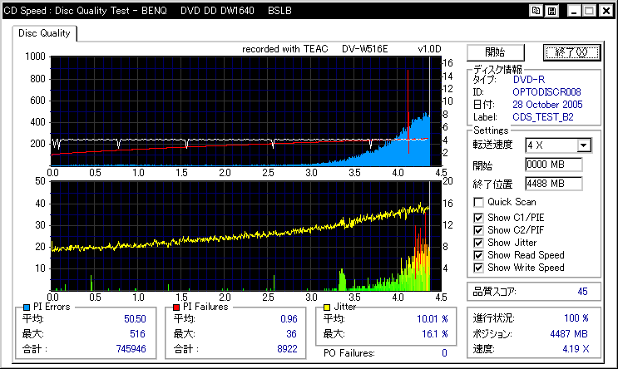This screenshot has width=618, height=369.
Task: Toggle Show Write Speed checkbox
Action: [478, 268]
